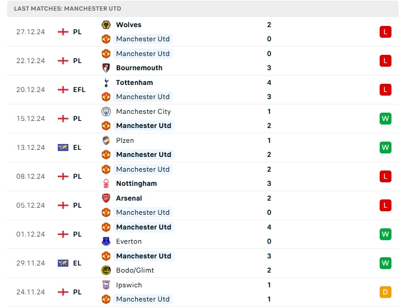The height and width of the screenshot is (308, 405).
Task: Open the Tottenham team link
Action: point(134,83)
